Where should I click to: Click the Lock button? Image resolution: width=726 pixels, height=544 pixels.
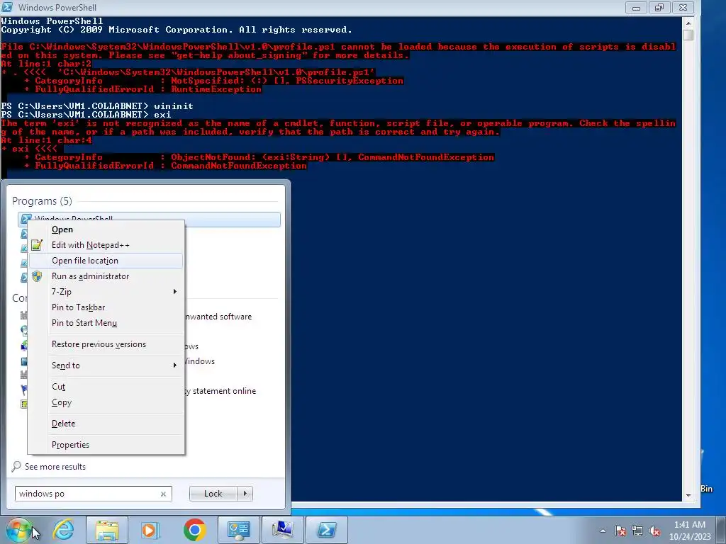[213, 494]
